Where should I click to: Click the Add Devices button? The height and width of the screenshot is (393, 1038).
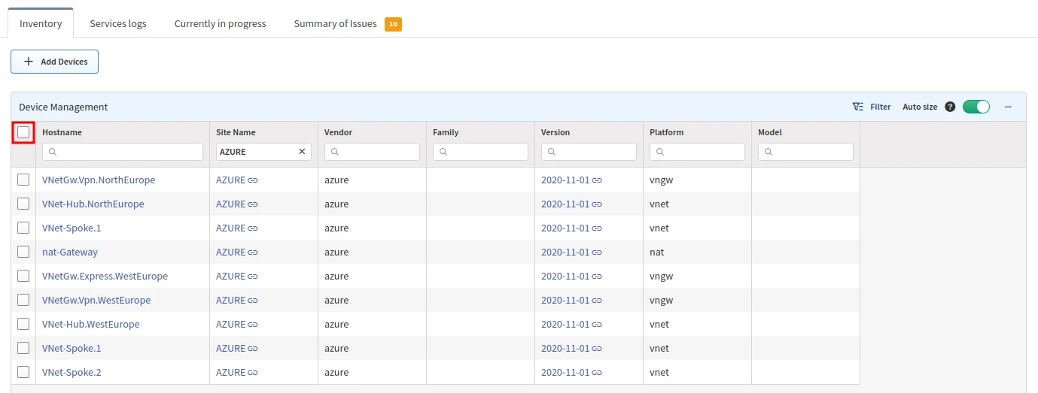(x=55, y=62)
